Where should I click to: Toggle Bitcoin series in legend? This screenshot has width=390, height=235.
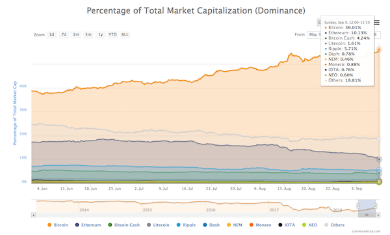coord(57,225)
